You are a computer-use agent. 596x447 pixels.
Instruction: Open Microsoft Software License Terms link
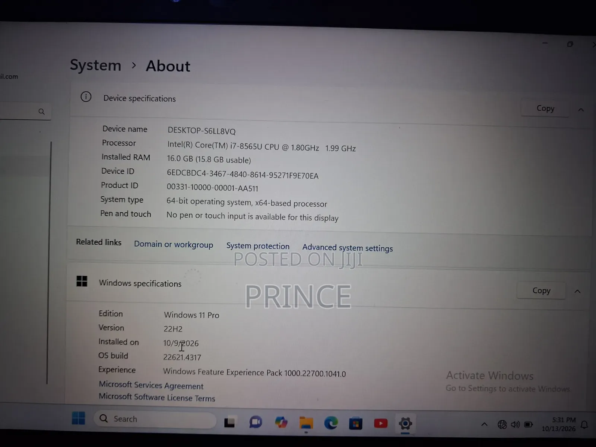[157, 397]
